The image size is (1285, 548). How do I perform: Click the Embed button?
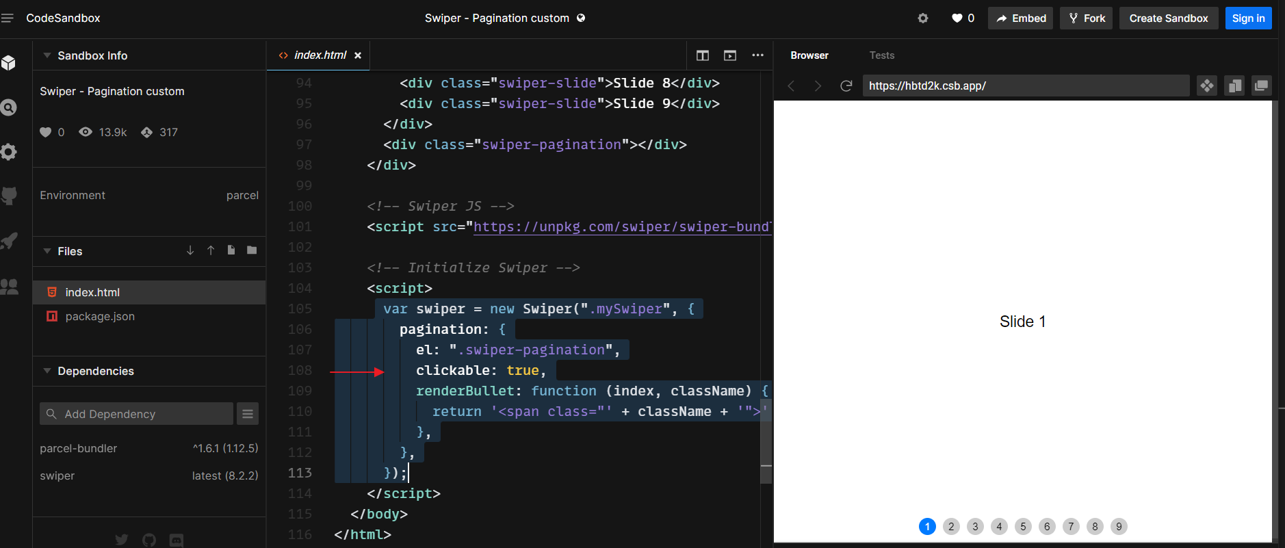[x=1020, y=18]
